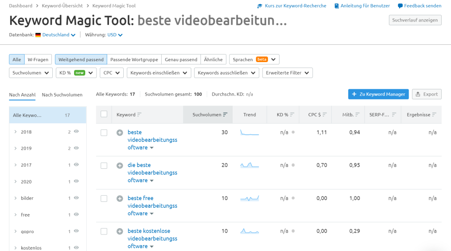Toggle eye icon for the gopro group
The width and height of the screenshot is (451, 251).
click(76, 231)
